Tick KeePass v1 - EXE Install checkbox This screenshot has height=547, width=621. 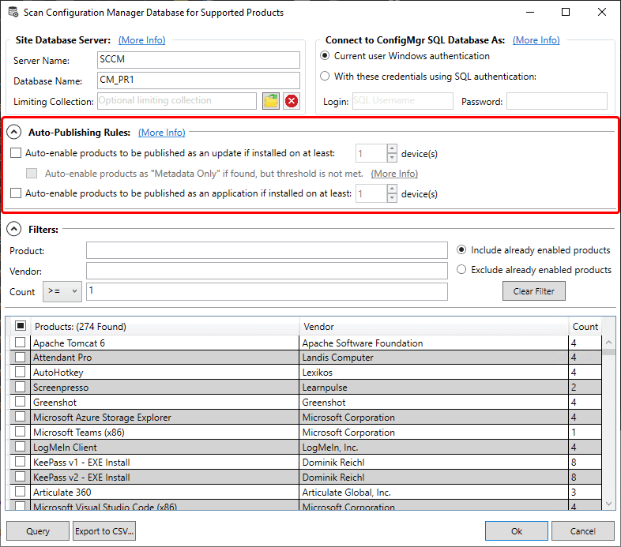pyautogui.click(x=21, y=462)
